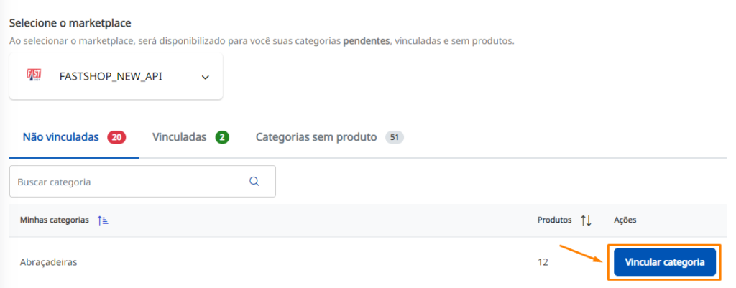Select the Abraçadeiras category row
Viewport: 736px width, 288px height.
coord(368,262)
